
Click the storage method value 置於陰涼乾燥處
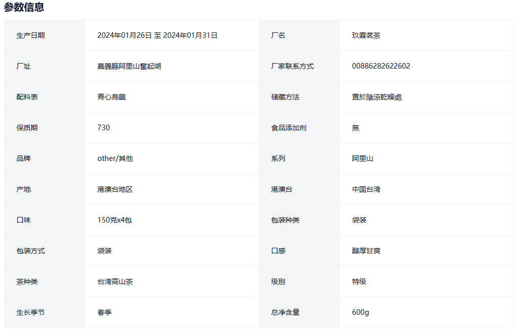pyautogui.click(x=376, y=97)
